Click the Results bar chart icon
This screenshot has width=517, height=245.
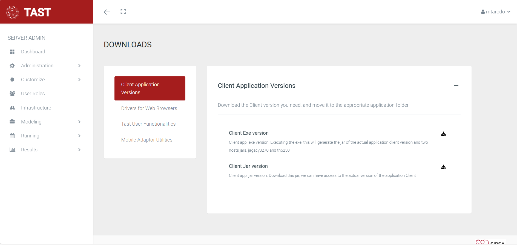[12, 150]
